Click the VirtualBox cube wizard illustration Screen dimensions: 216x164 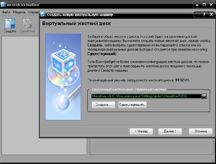point(63,77)
